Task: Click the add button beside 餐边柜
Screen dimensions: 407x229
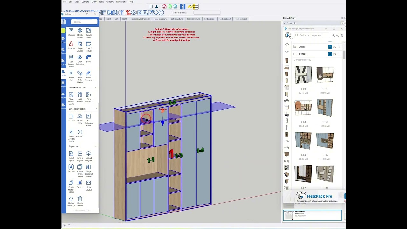Action: pyautogui.click(x=330, y=54)
